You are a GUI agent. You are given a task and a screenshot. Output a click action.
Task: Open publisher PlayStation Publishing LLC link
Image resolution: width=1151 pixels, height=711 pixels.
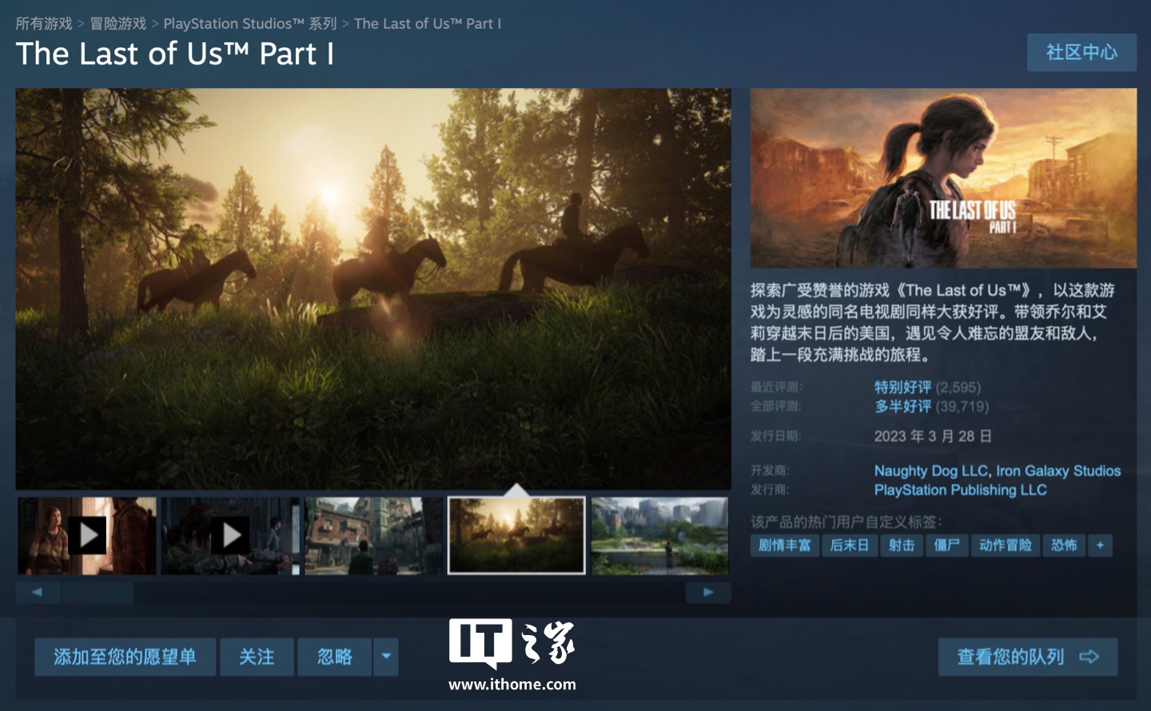960,490
